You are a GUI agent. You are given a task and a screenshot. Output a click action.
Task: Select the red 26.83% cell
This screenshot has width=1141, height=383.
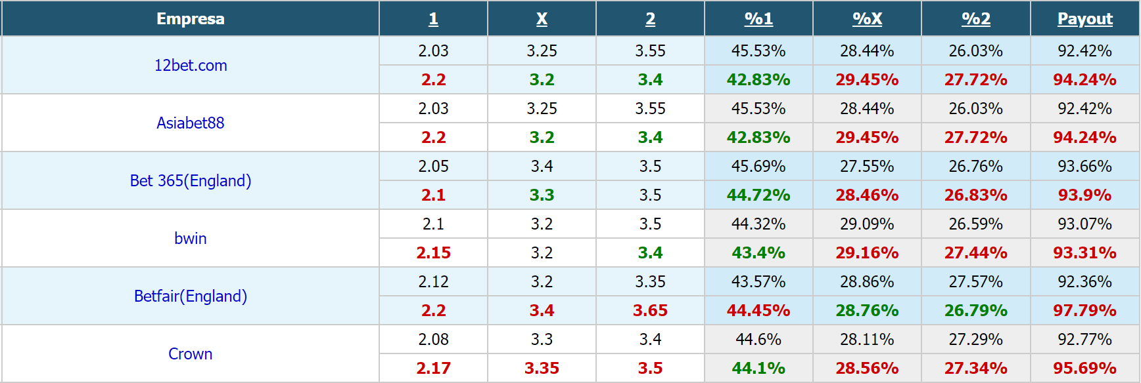point(976,195)
